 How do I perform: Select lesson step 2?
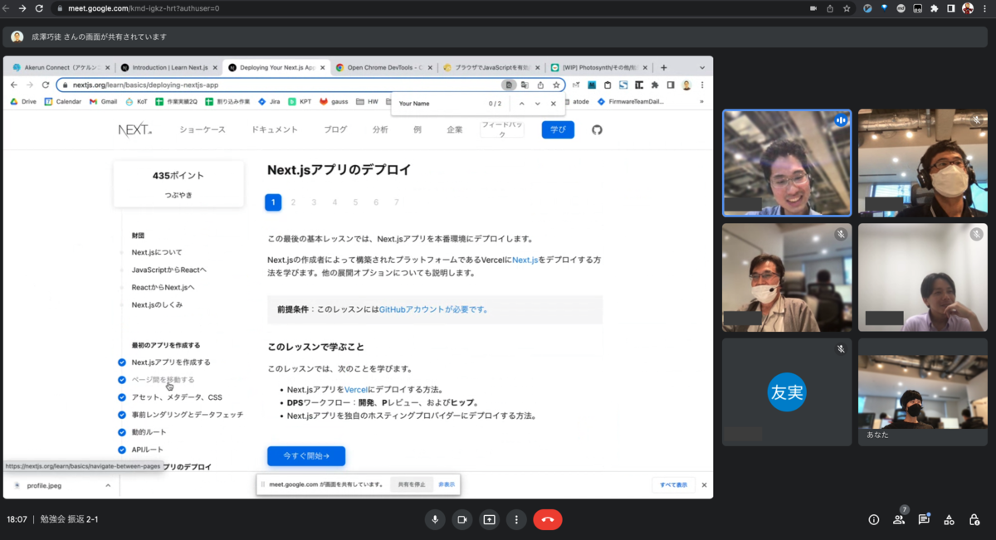(x=293, y=202)
